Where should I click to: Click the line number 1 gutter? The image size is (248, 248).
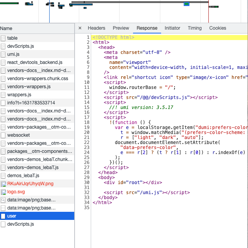click(88, 37)
